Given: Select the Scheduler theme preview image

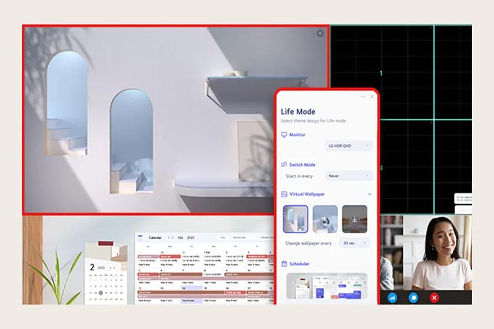Looking at the screenshot, I should pyautogui.click(x=327, y=287).
